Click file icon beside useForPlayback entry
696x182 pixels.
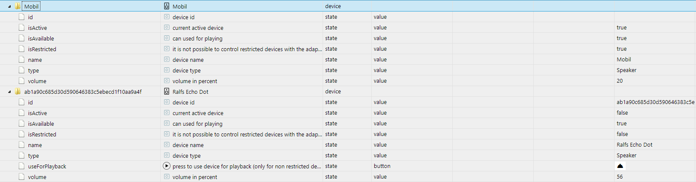(x=21, y=166)
